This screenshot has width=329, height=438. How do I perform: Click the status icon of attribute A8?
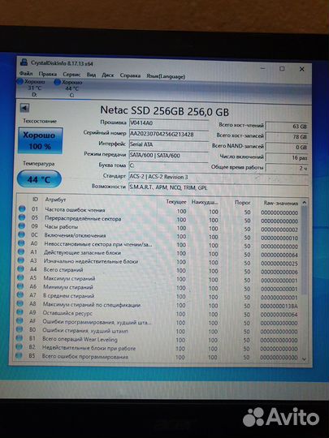[19, 303]
